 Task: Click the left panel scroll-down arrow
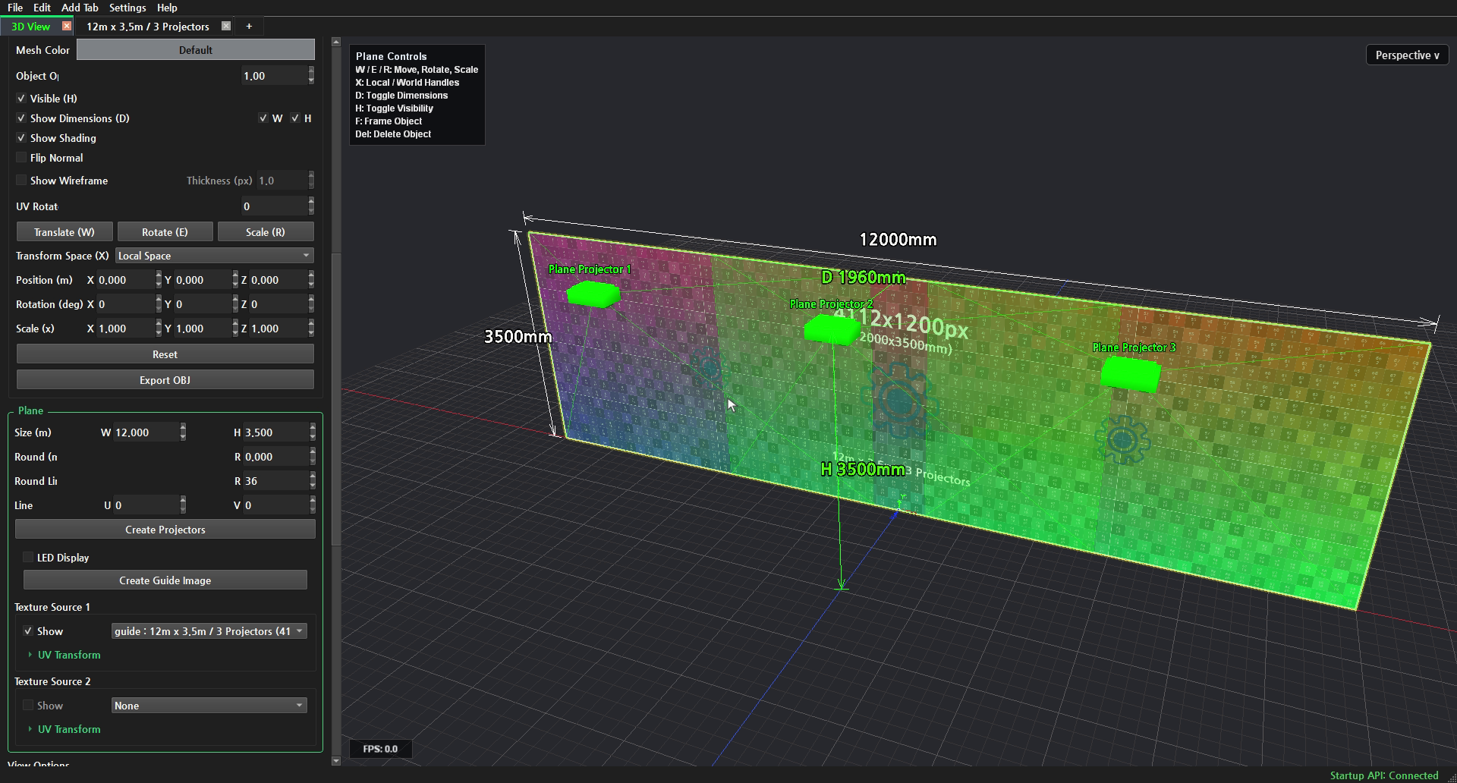[336, 761]
